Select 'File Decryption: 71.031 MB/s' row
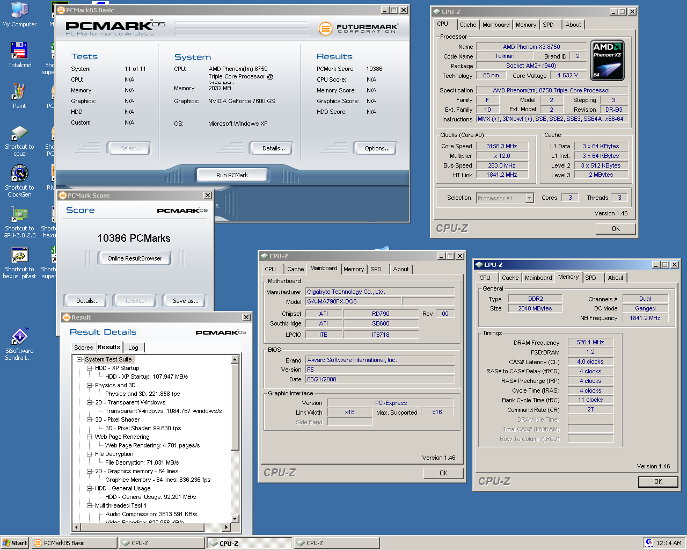 (142, 462)
